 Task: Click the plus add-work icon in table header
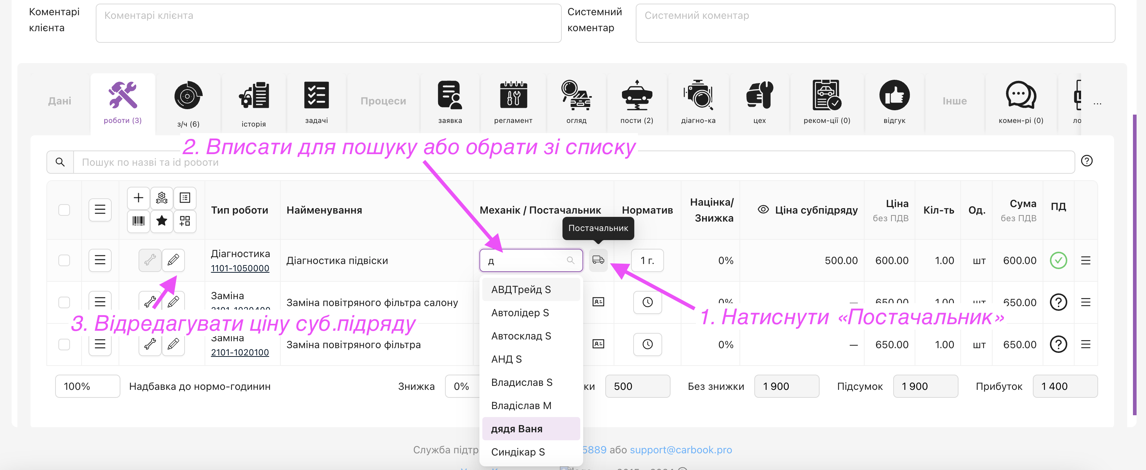[139, 198]
